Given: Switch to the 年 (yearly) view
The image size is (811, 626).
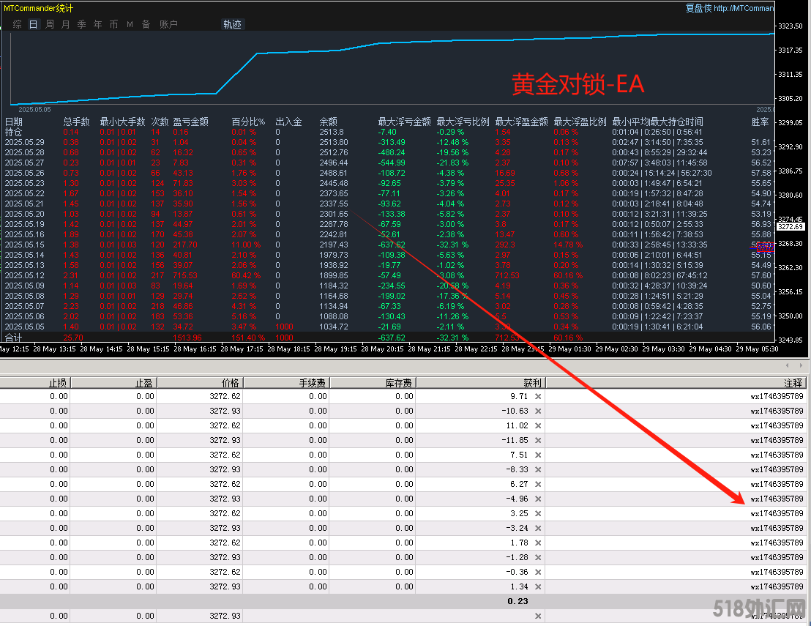Looking at the screenshot, I should [x=98, y=24].
